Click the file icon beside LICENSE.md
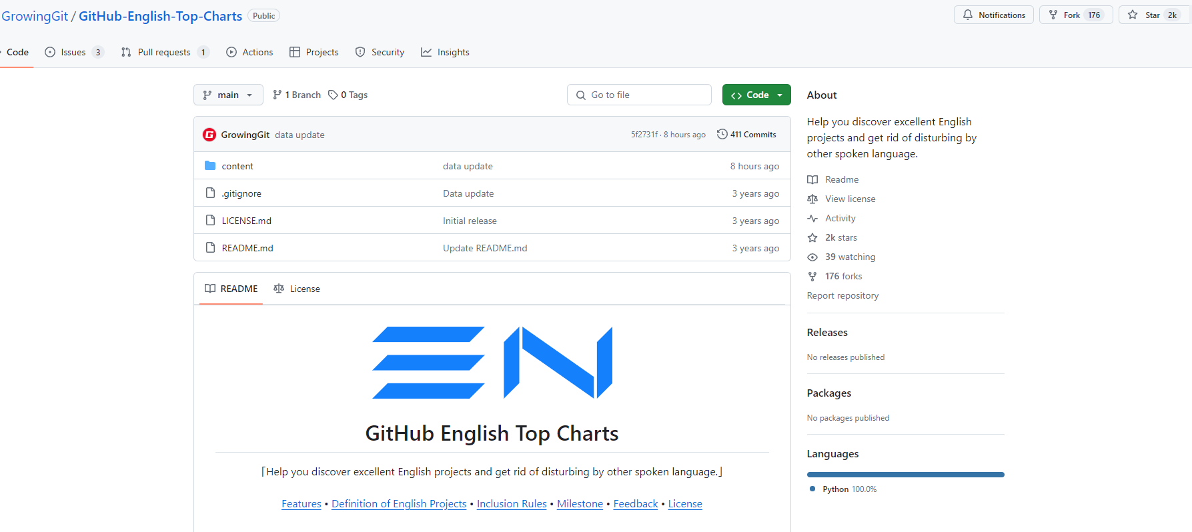 tap(210, 220)
